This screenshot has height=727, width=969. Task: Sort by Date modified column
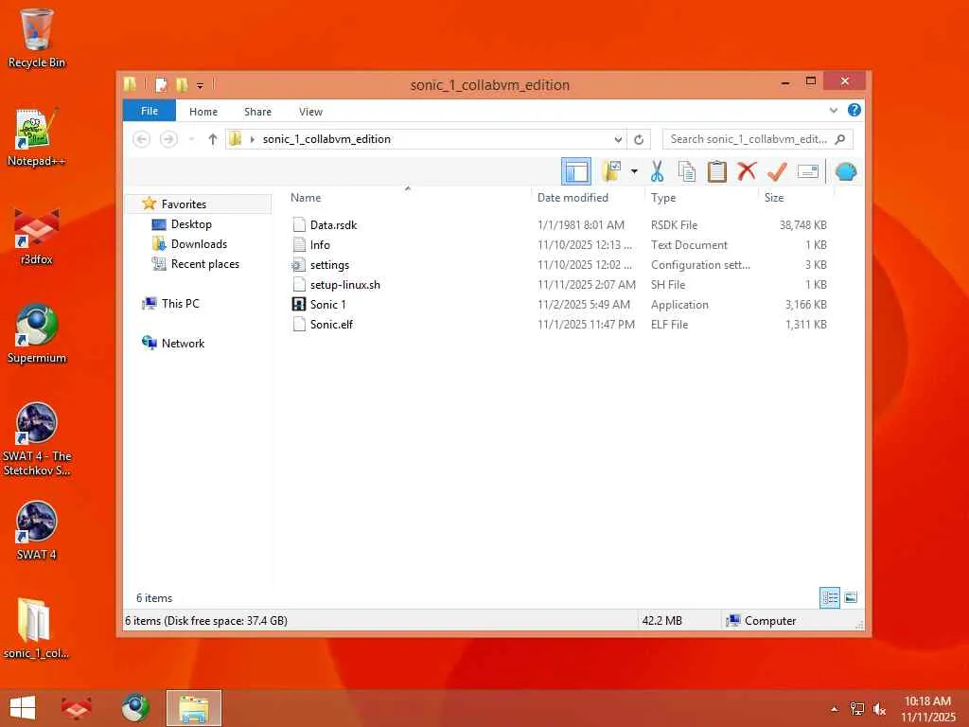(x=573, y=197)
